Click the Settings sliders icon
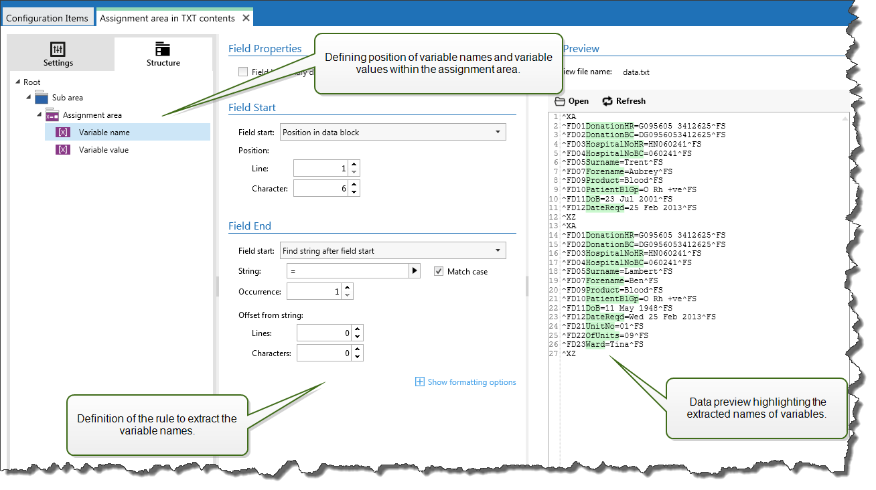This screenshot has width=876, height=490. click(58, 49)
